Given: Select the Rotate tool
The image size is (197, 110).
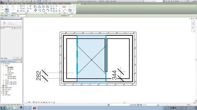Looking at the screenshot, I should click(43, 10).
